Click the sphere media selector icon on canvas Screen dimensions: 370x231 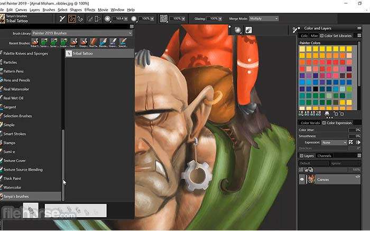(x=238, y=30)
